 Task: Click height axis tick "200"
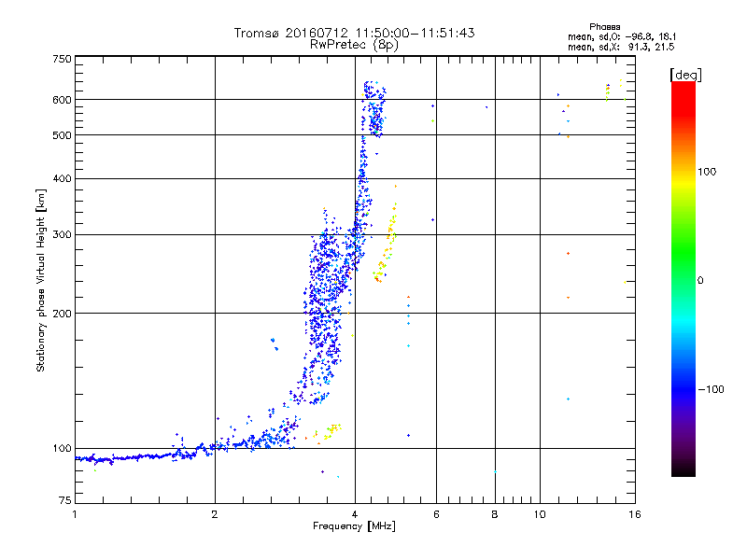pos(63,314)
